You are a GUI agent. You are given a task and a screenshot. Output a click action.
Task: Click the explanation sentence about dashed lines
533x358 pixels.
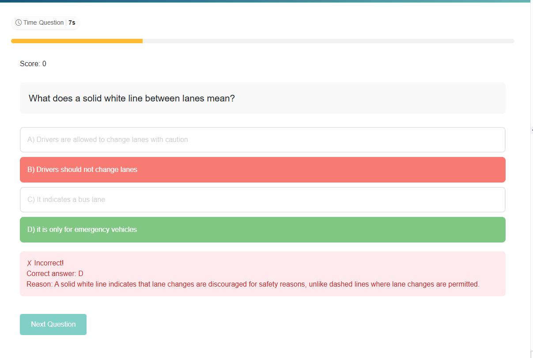click(x=267, y=284)
